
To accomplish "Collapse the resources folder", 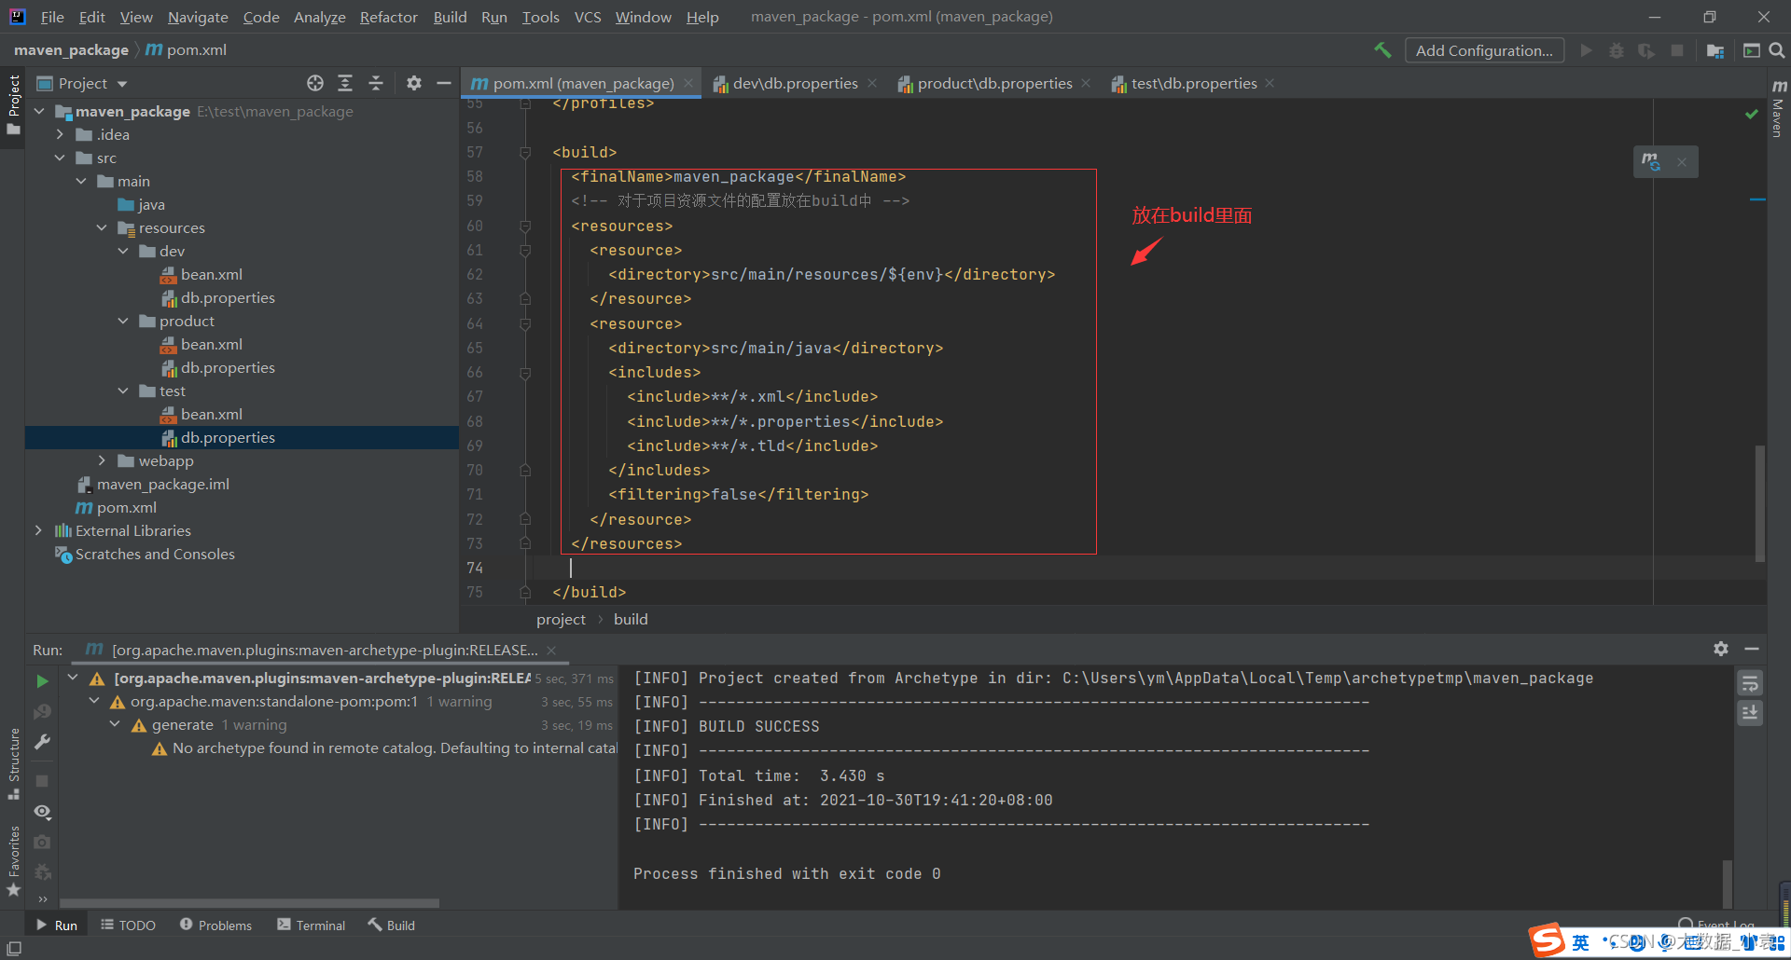I will click(102, 227).
